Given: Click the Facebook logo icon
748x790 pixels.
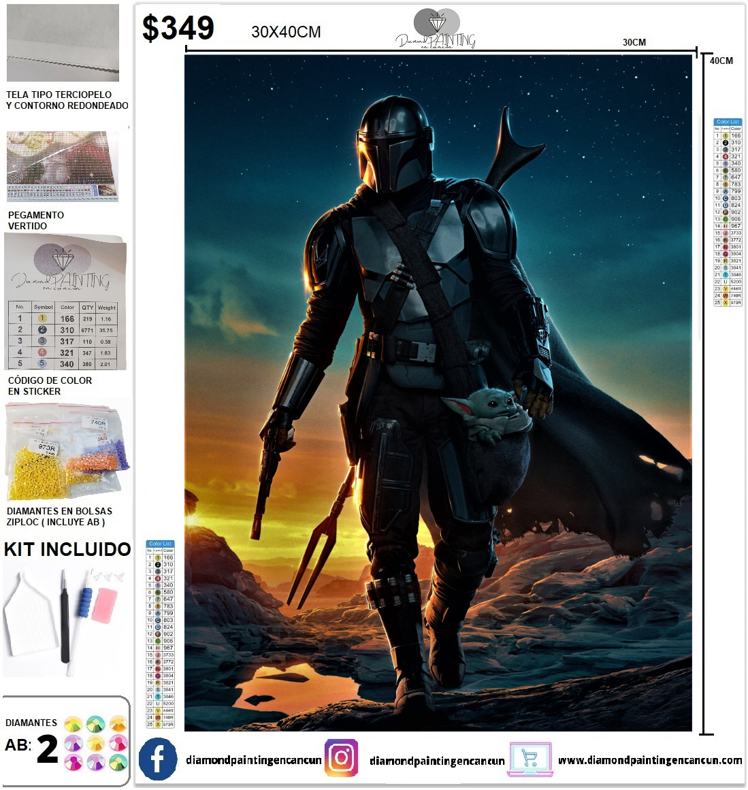Looking at the screenshot, I should pyautogui.click(x=158, y=759).
